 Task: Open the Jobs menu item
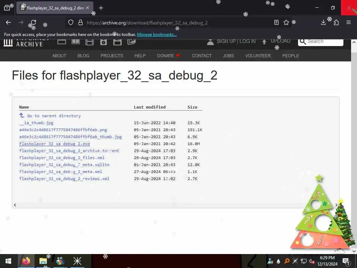(x=228, y=55)
